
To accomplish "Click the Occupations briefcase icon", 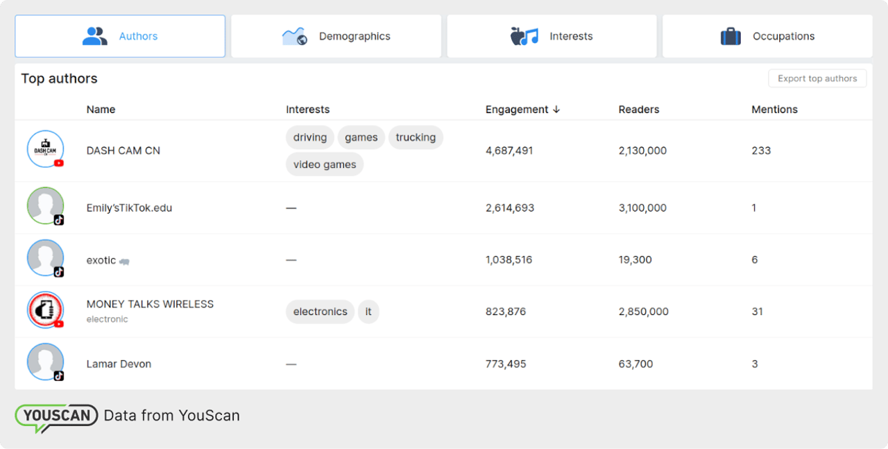I will coord(731,36).
